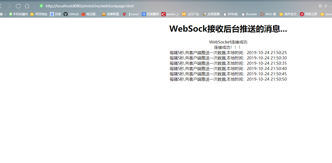Viewport: 332px width, 163px height.
Task: Click the lightning speed-mode icon
Action: coord(326,6)
